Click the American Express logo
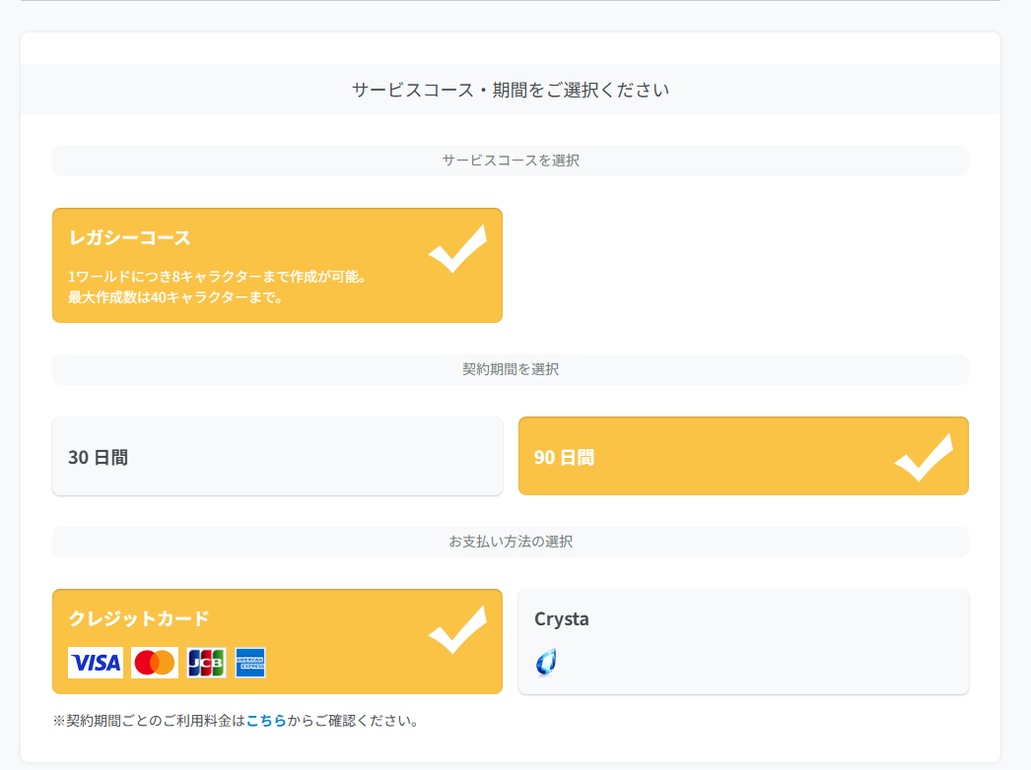1031x770 pixels. pyautogui.click(x=250, y=663)
